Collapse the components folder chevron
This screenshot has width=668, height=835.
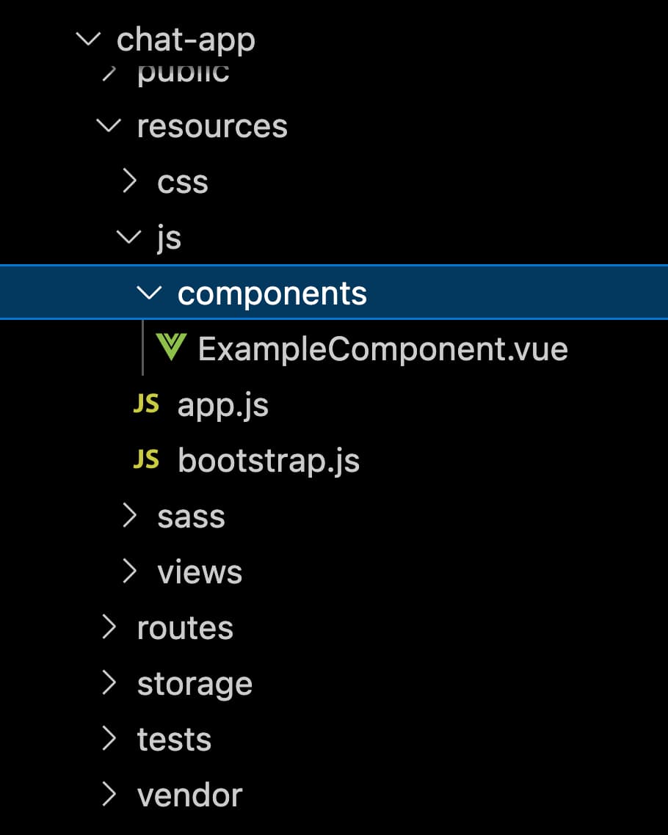tap(149, 292)
